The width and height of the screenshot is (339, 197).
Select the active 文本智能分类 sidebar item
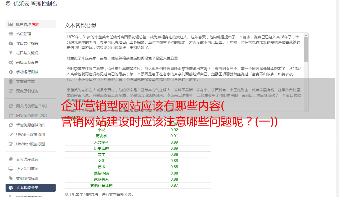coord(30,188)
